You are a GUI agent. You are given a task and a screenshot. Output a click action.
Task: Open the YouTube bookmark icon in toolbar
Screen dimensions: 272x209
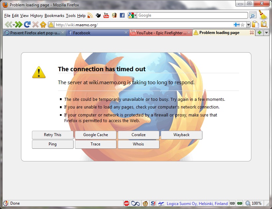[x=106, y=15]
